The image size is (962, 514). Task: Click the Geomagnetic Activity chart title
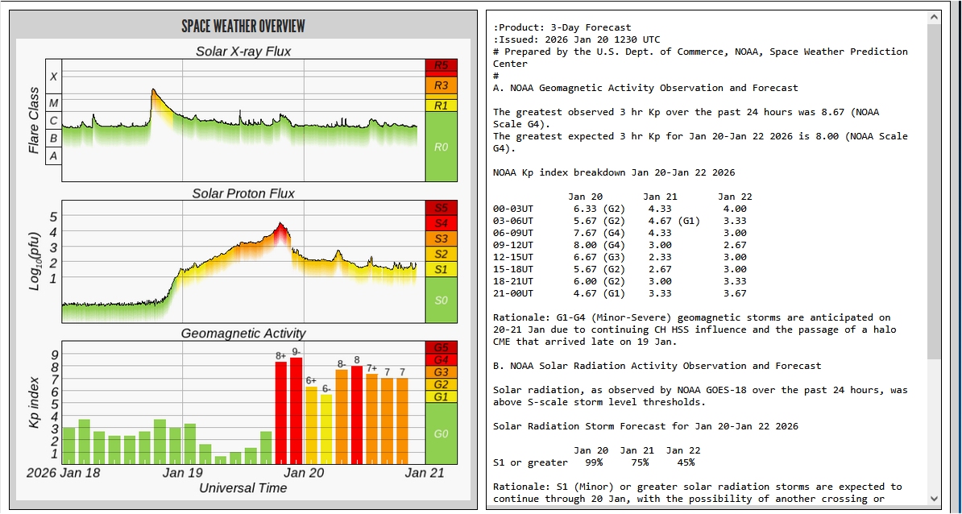pos(243,333)
